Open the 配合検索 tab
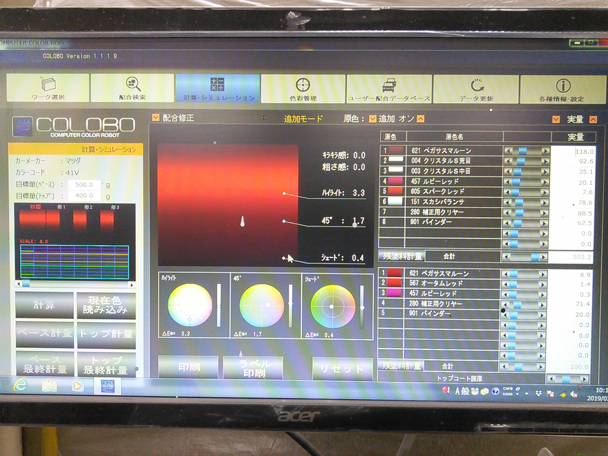608x456 pixels. pos(133,88)
